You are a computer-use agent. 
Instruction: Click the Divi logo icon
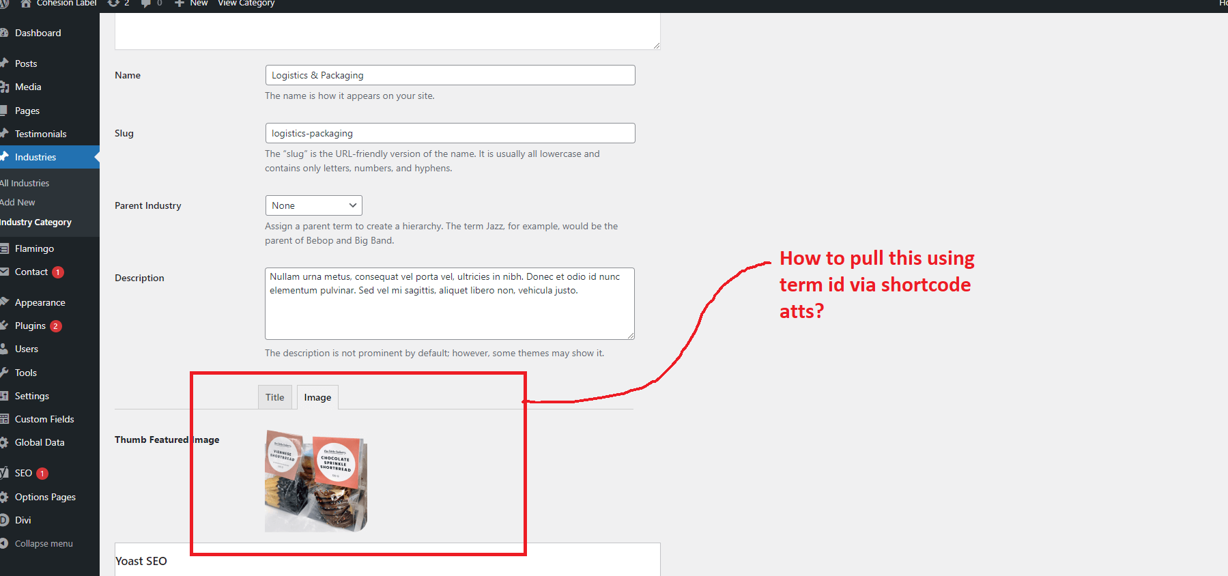3,520
